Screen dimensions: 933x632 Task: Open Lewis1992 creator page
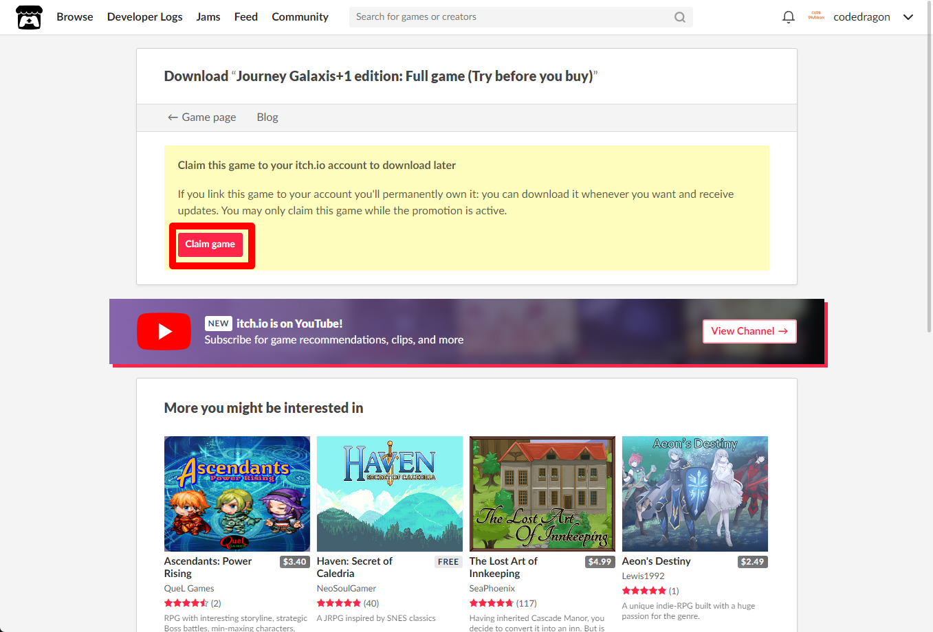(644, 576)
